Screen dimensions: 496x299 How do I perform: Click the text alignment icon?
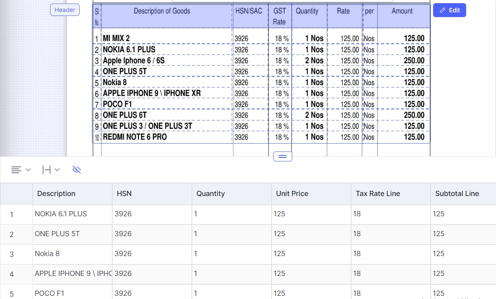(16, 170)
